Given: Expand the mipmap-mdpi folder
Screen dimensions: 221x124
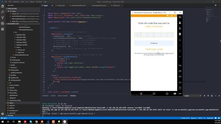Looking at the screenshot, I should click(x=21, y=37).
